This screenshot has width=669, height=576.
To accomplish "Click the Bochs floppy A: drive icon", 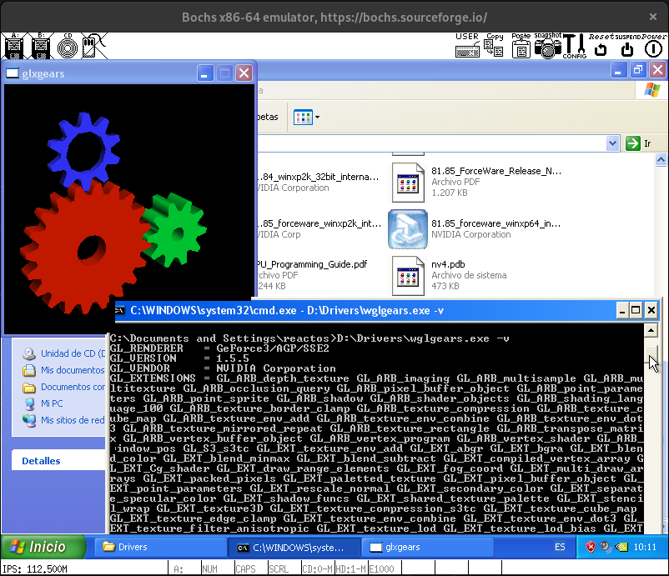I will tap(14, 46).
